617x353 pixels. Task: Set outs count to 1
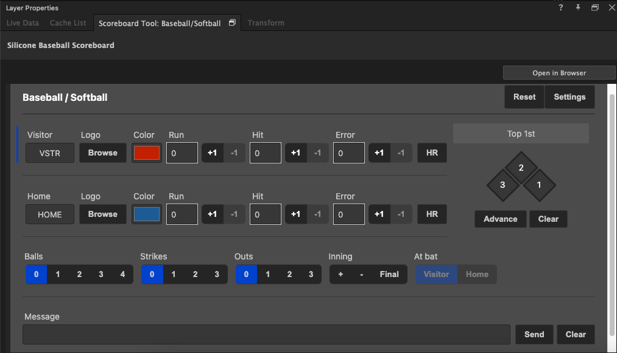coord(267,274)
